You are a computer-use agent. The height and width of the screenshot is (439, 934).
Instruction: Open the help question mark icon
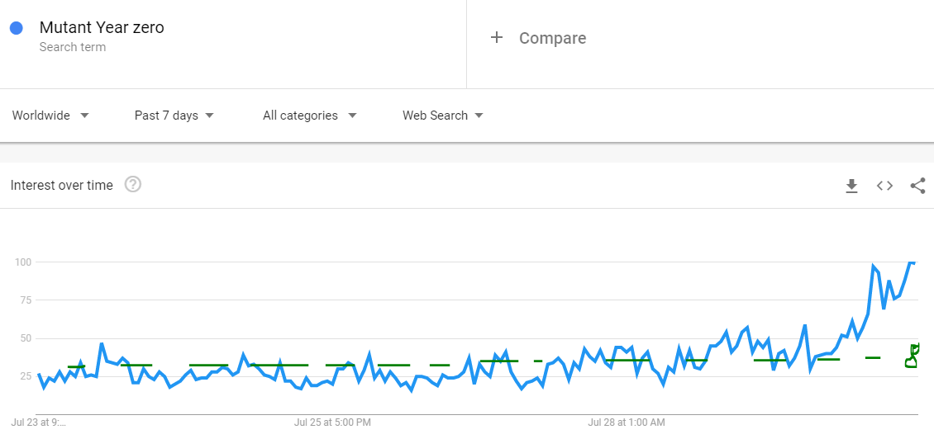(133, 185)
